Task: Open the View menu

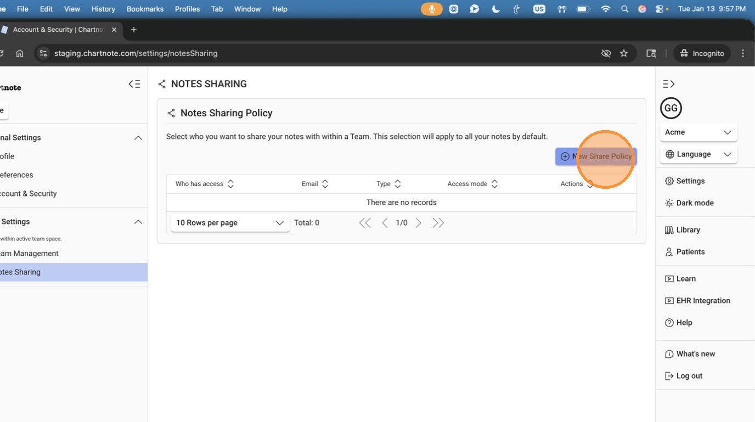Action: tap(72, 9)
